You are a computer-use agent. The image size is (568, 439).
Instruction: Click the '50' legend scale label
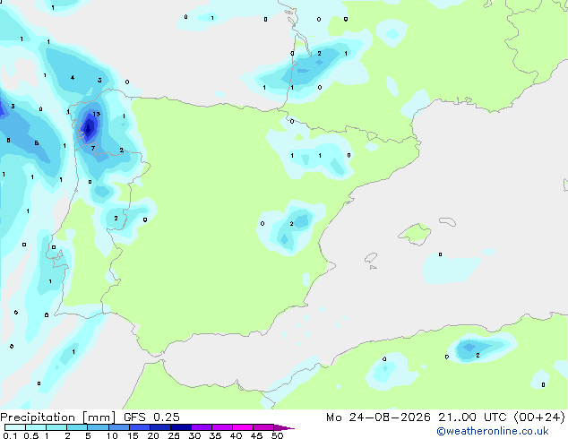pos(277,435)
